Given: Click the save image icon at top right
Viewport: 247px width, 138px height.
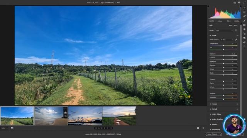Looking at the screenshot, I should [235, 3].
